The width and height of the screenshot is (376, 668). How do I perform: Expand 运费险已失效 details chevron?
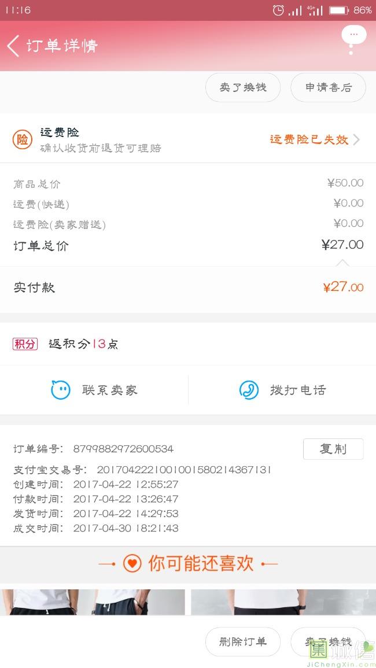pyautogui.click(x=356, y=139)
